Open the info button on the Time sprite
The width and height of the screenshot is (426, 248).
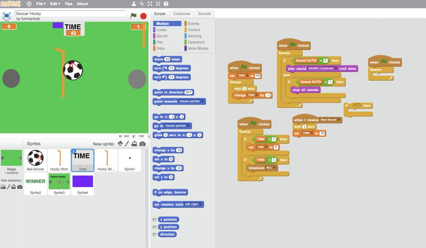tap(73, 151)
